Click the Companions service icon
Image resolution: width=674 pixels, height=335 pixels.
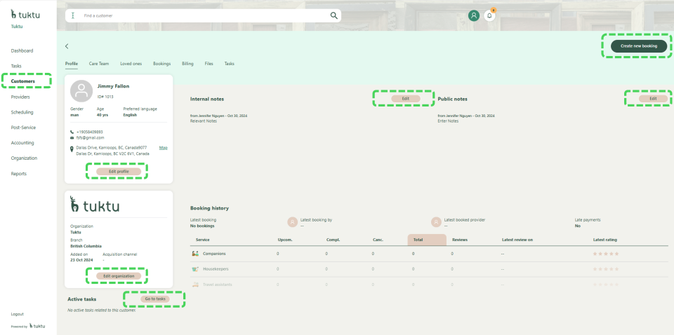(195, 253)
